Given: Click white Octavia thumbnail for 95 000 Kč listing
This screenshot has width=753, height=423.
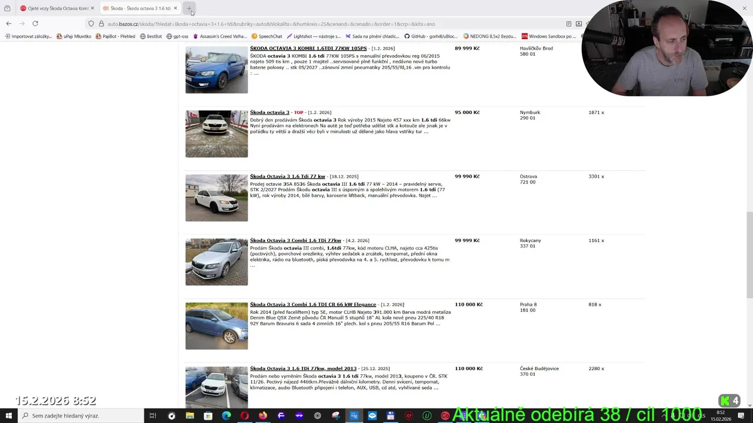Looking at the screenshot, I should point(216,134).
